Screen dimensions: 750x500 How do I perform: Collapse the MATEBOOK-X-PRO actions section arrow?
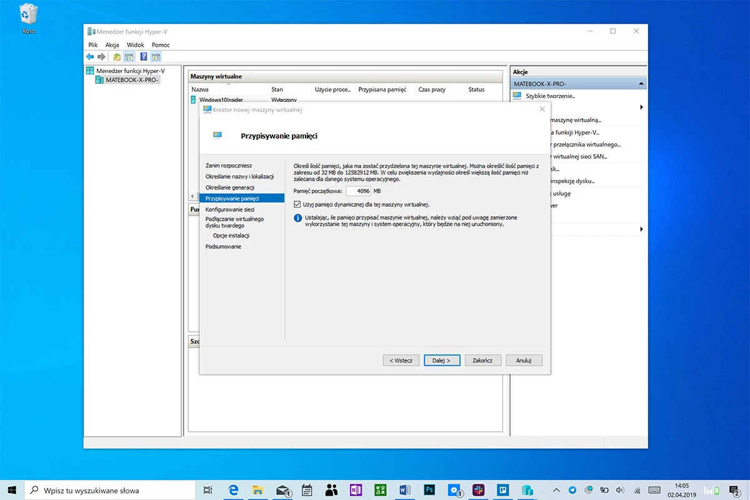coord(641,83)
